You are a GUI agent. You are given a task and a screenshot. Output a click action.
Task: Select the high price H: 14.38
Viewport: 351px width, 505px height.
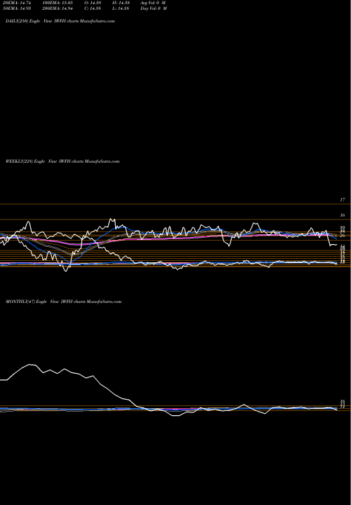[121, 3]
